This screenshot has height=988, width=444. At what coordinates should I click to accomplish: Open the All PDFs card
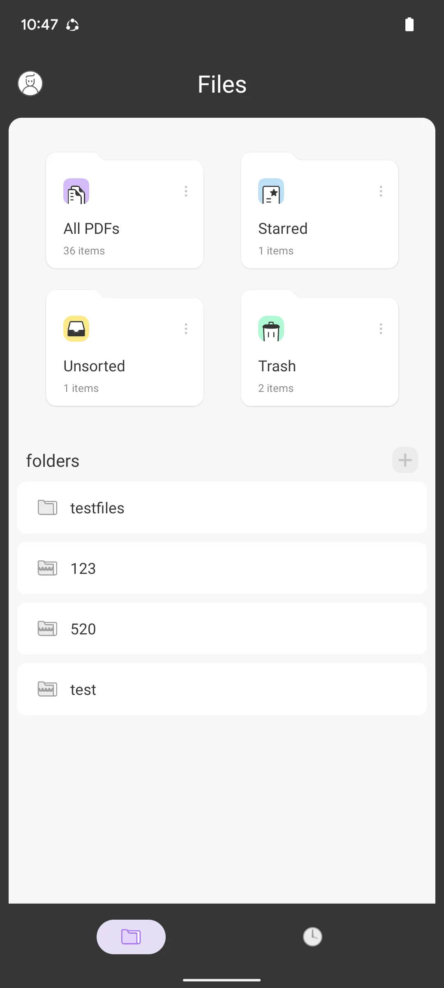tap(125, 231)
